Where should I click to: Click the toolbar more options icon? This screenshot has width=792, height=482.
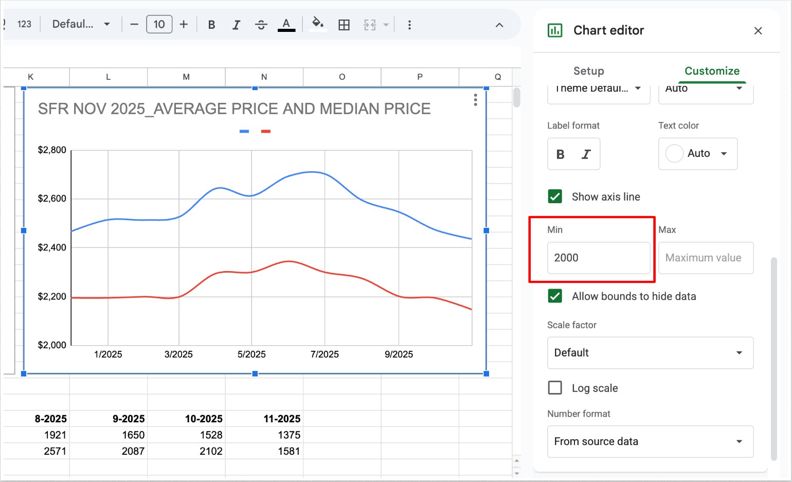click(409, 25)
